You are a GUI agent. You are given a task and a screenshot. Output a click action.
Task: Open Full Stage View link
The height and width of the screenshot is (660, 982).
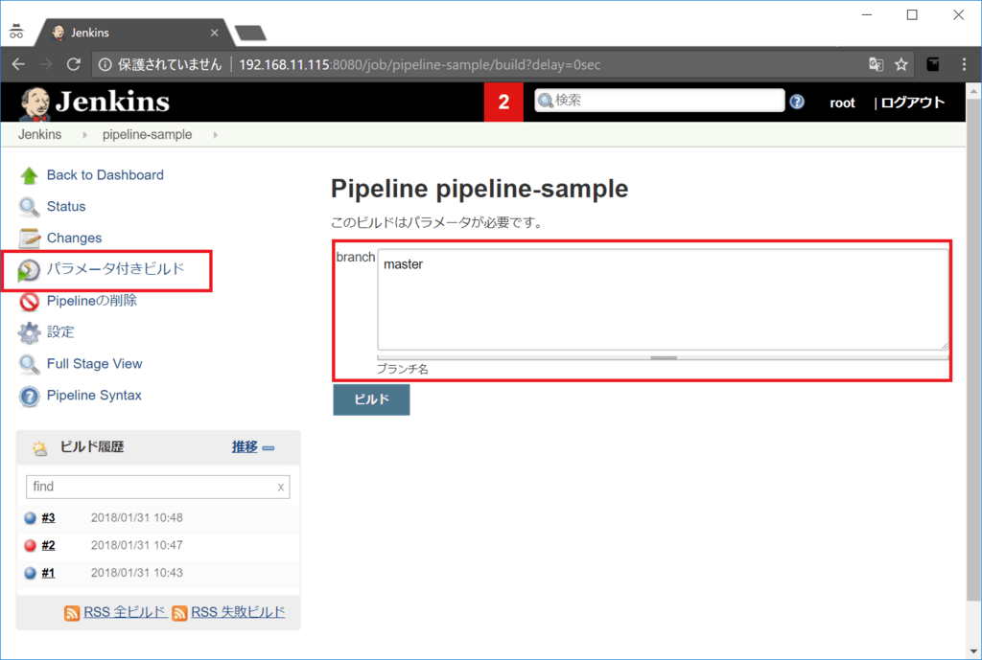95,363
